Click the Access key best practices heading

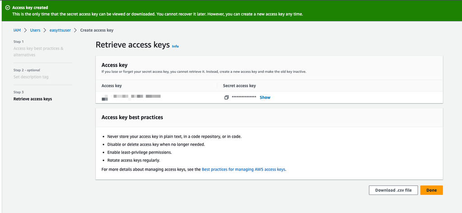pos(132,117)
